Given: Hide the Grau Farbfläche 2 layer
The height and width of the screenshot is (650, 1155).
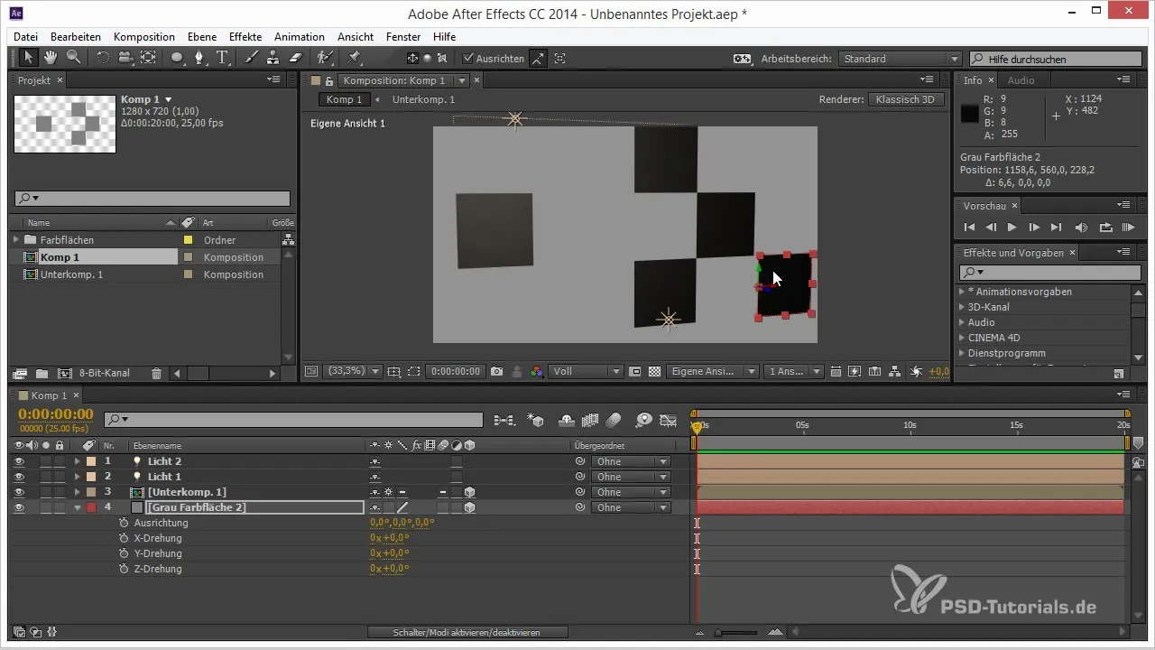Looking at the screenshot, I should click(19, 507).
